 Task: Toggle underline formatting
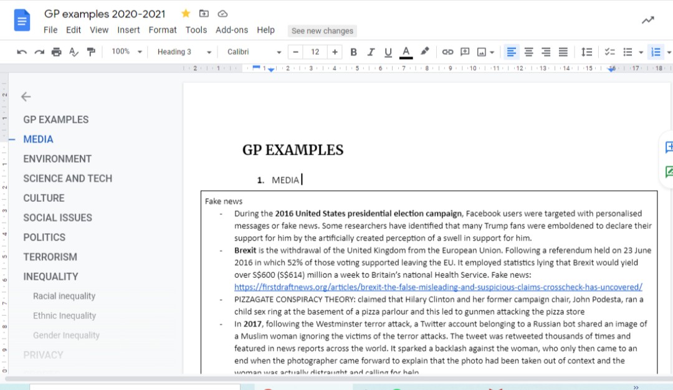coord(388,52)
